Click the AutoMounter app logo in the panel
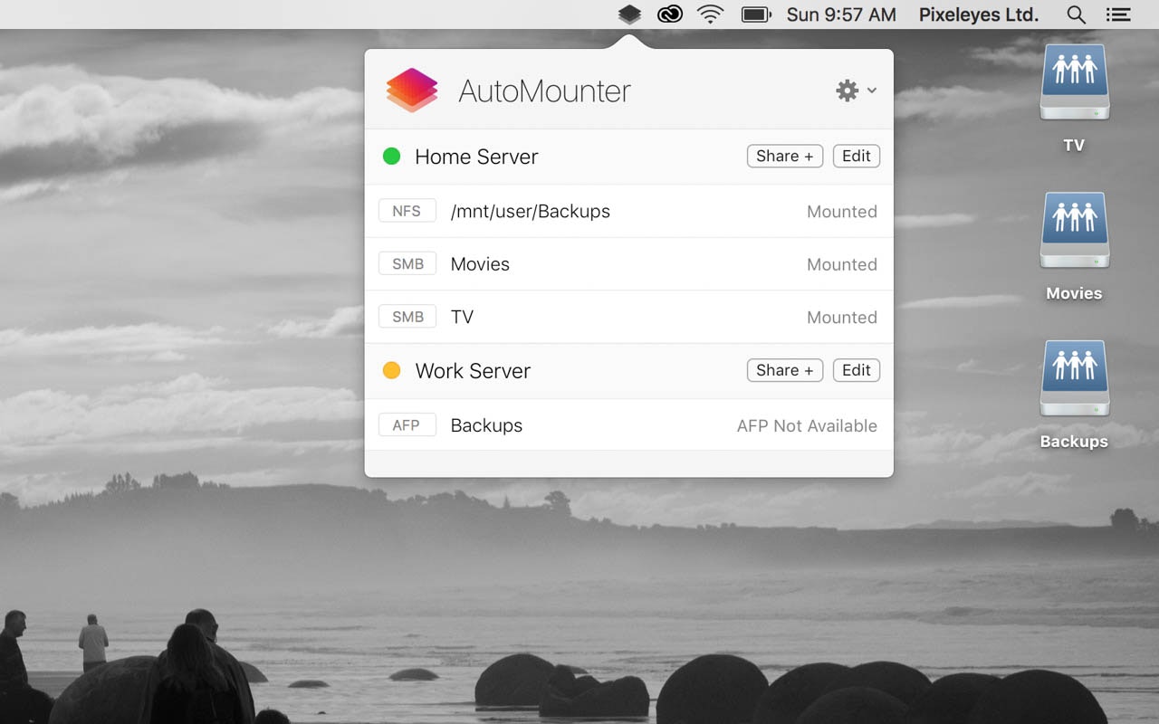1159x724 pixels. 412,90
